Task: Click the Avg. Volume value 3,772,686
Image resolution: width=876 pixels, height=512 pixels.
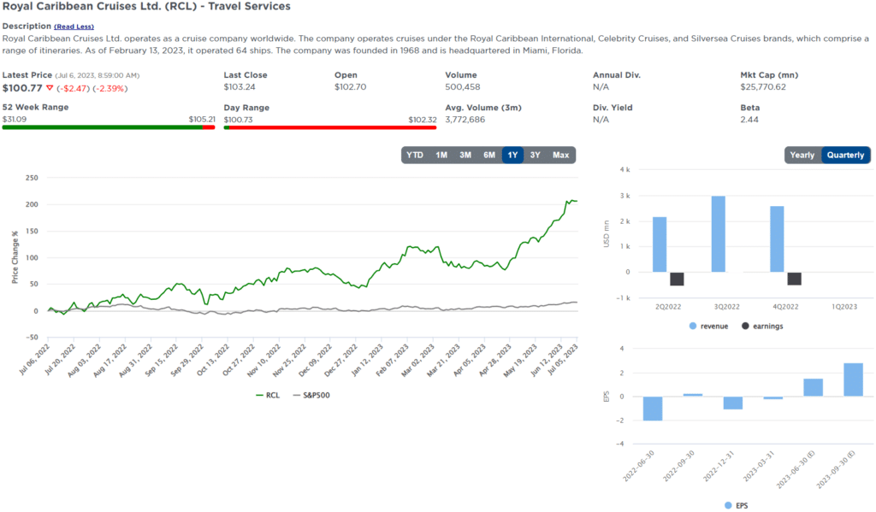Action: [x=465, y=120]
